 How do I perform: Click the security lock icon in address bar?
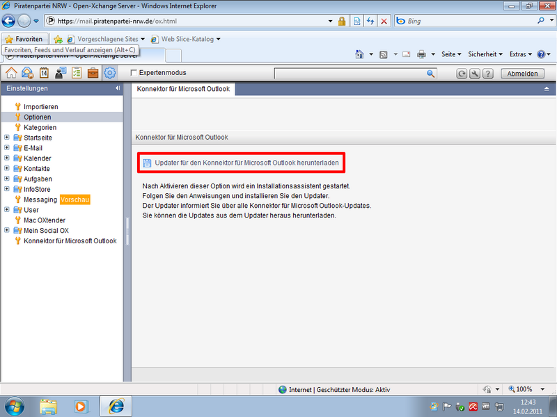[342, 21]
